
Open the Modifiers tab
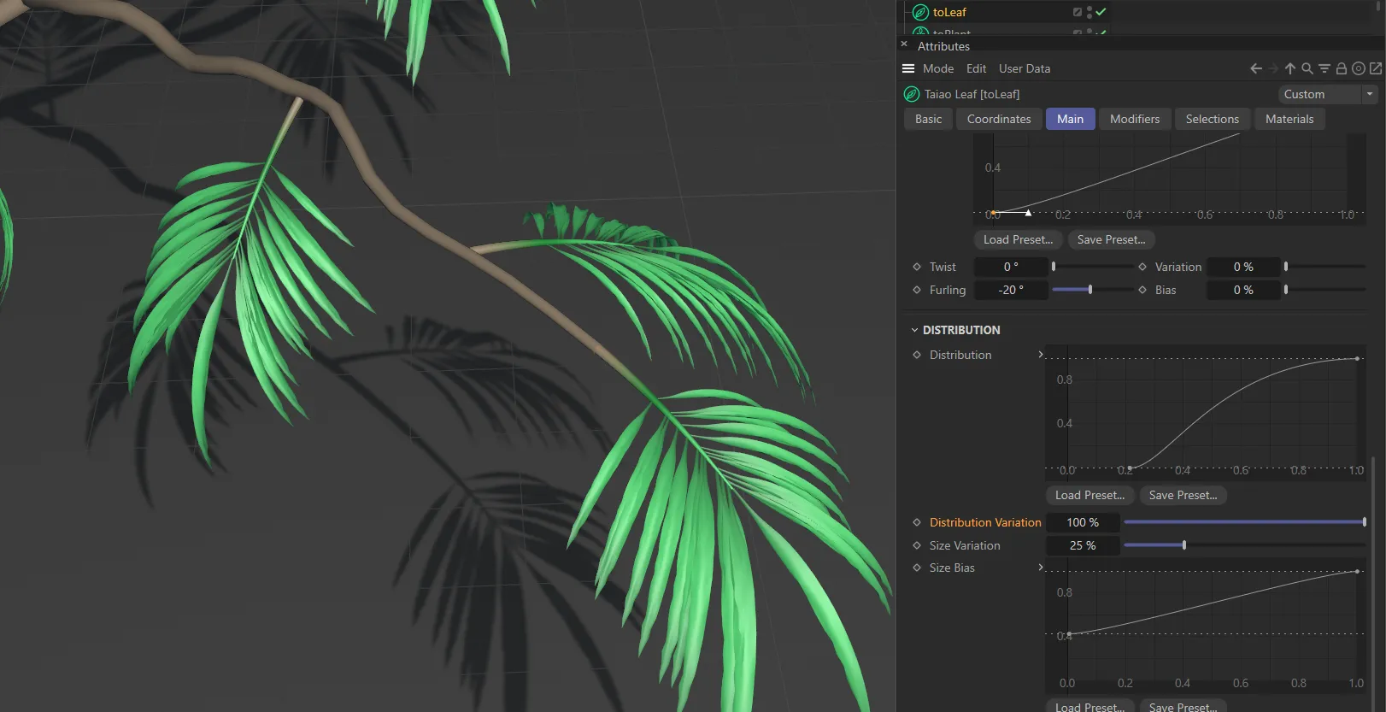(x=1135, y=119)
